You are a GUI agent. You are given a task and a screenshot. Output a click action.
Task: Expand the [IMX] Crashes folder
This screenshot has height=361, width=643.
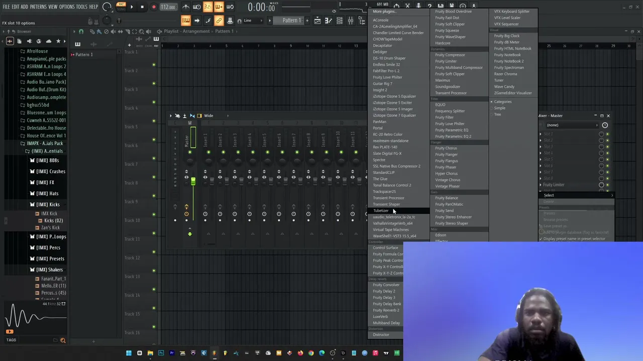point(48,171)
